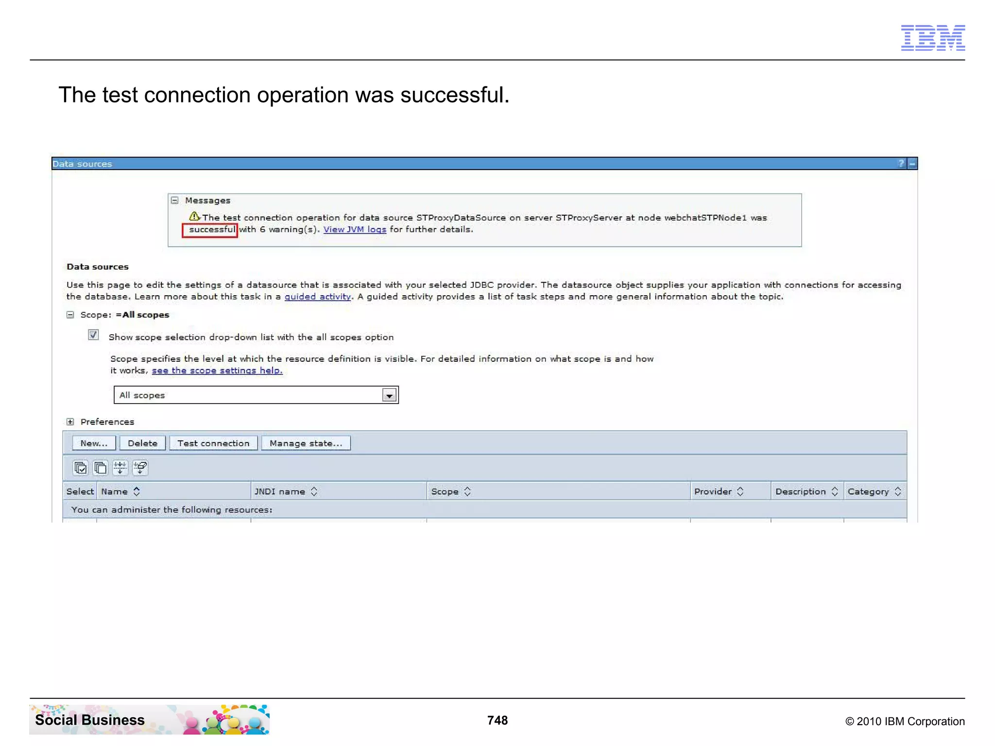995x746 pixels.
Task: Click the page number 748
Action: [x=497, y=720]
